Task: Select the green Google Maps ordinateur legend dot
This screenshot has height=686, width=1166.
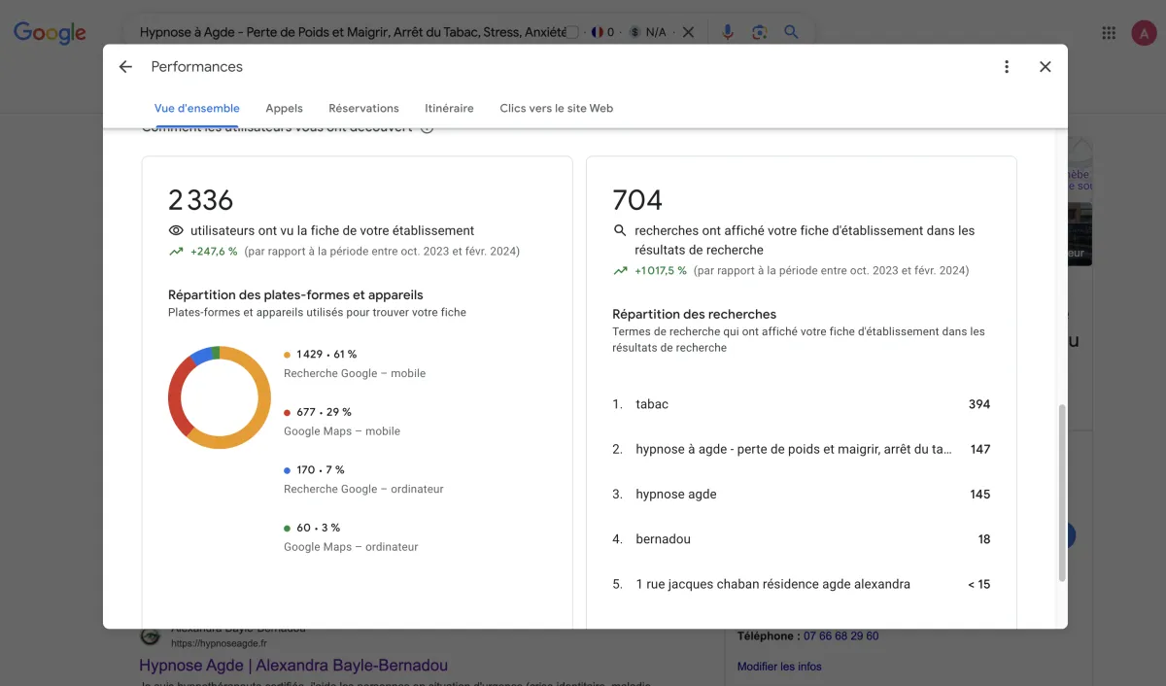Action: coord(288,529)
